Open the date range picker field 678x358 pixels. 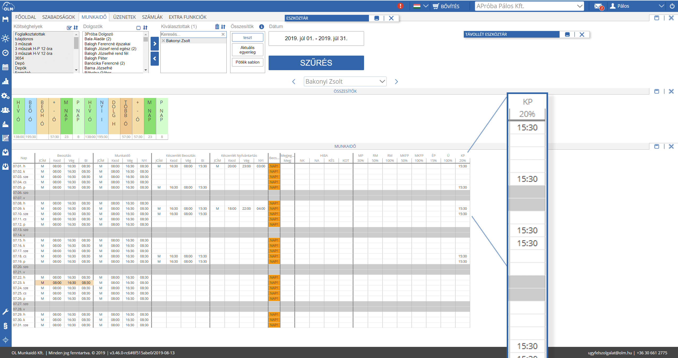316,38
